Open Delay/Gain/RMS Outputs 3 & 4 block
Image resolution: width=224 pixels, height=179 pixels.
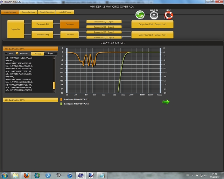click(x=153, y=35)
